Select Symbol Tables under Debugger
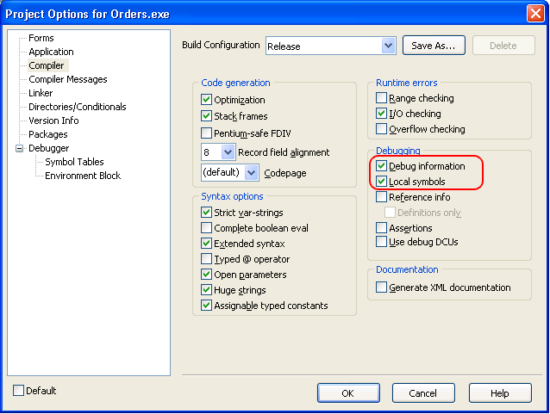550x414 pixels. 74,162
